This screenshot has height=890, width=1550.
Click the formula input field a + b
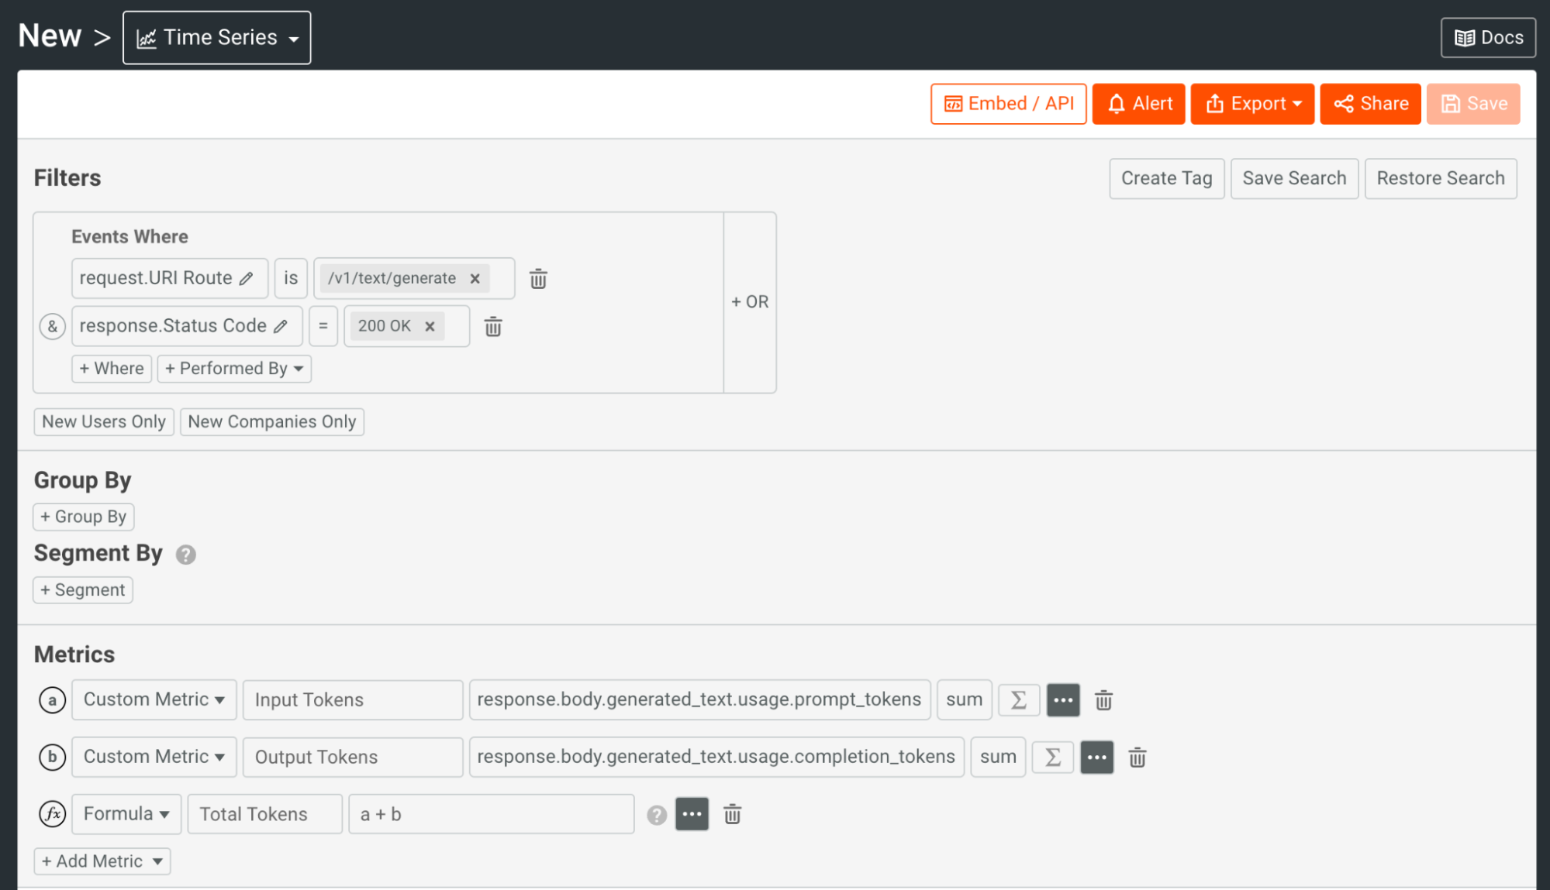tap(491, 815)
